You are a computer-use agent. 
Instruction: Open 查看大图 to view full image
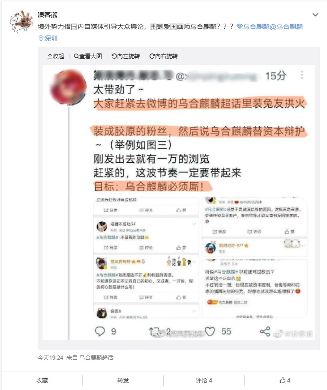click(x=88, y=56)
